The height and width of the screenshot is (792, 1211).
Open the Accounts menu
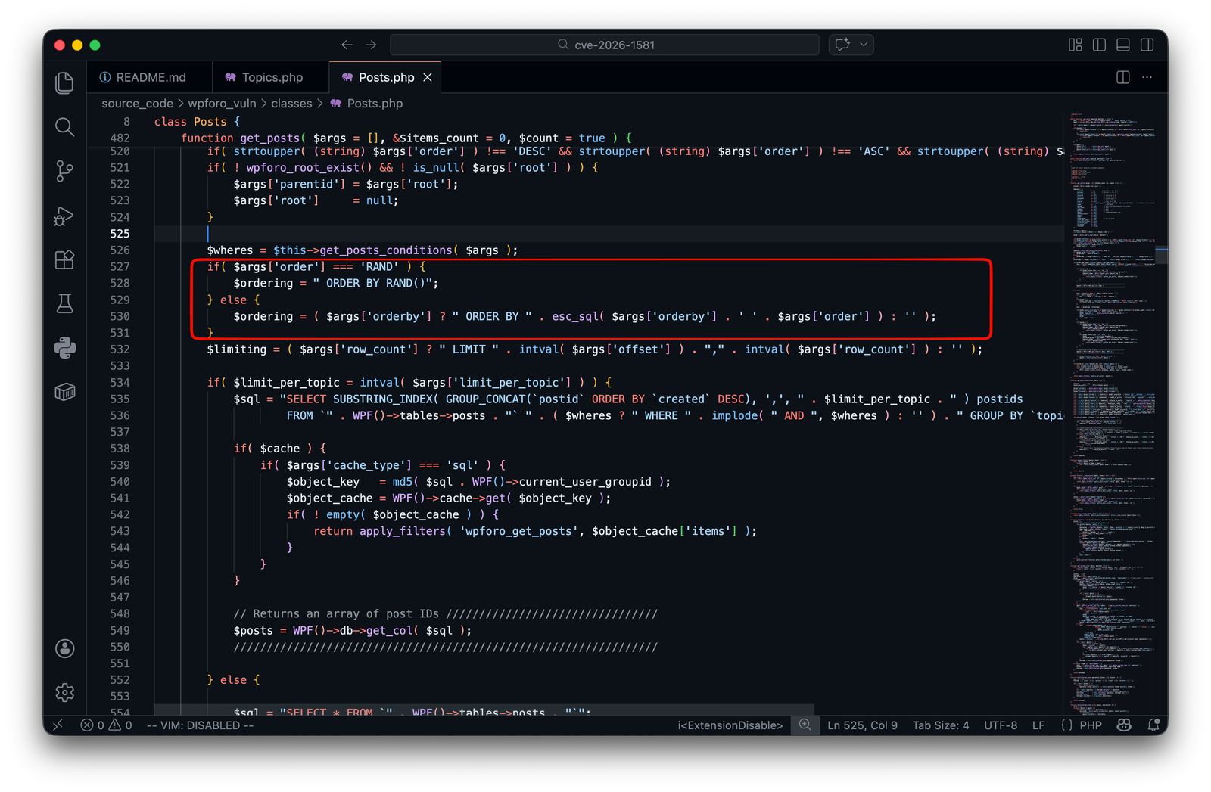pyautogui.click(x=65, y=648)
